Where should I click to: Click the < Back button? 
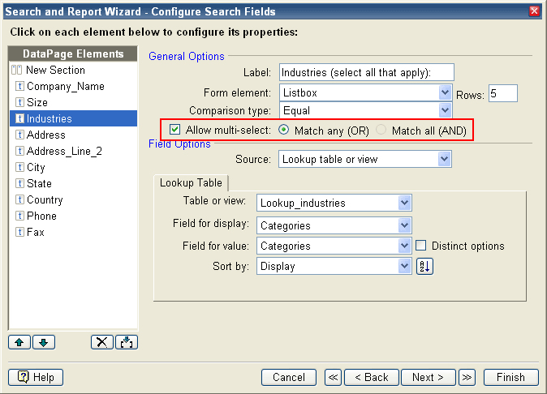[x=372, y=377]
